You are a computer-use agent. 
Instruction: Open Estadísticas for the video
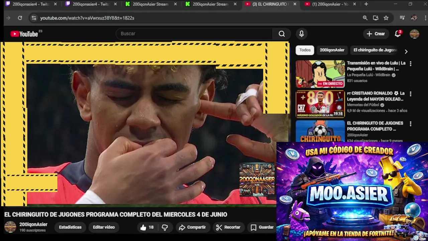(x=70, y=227)
